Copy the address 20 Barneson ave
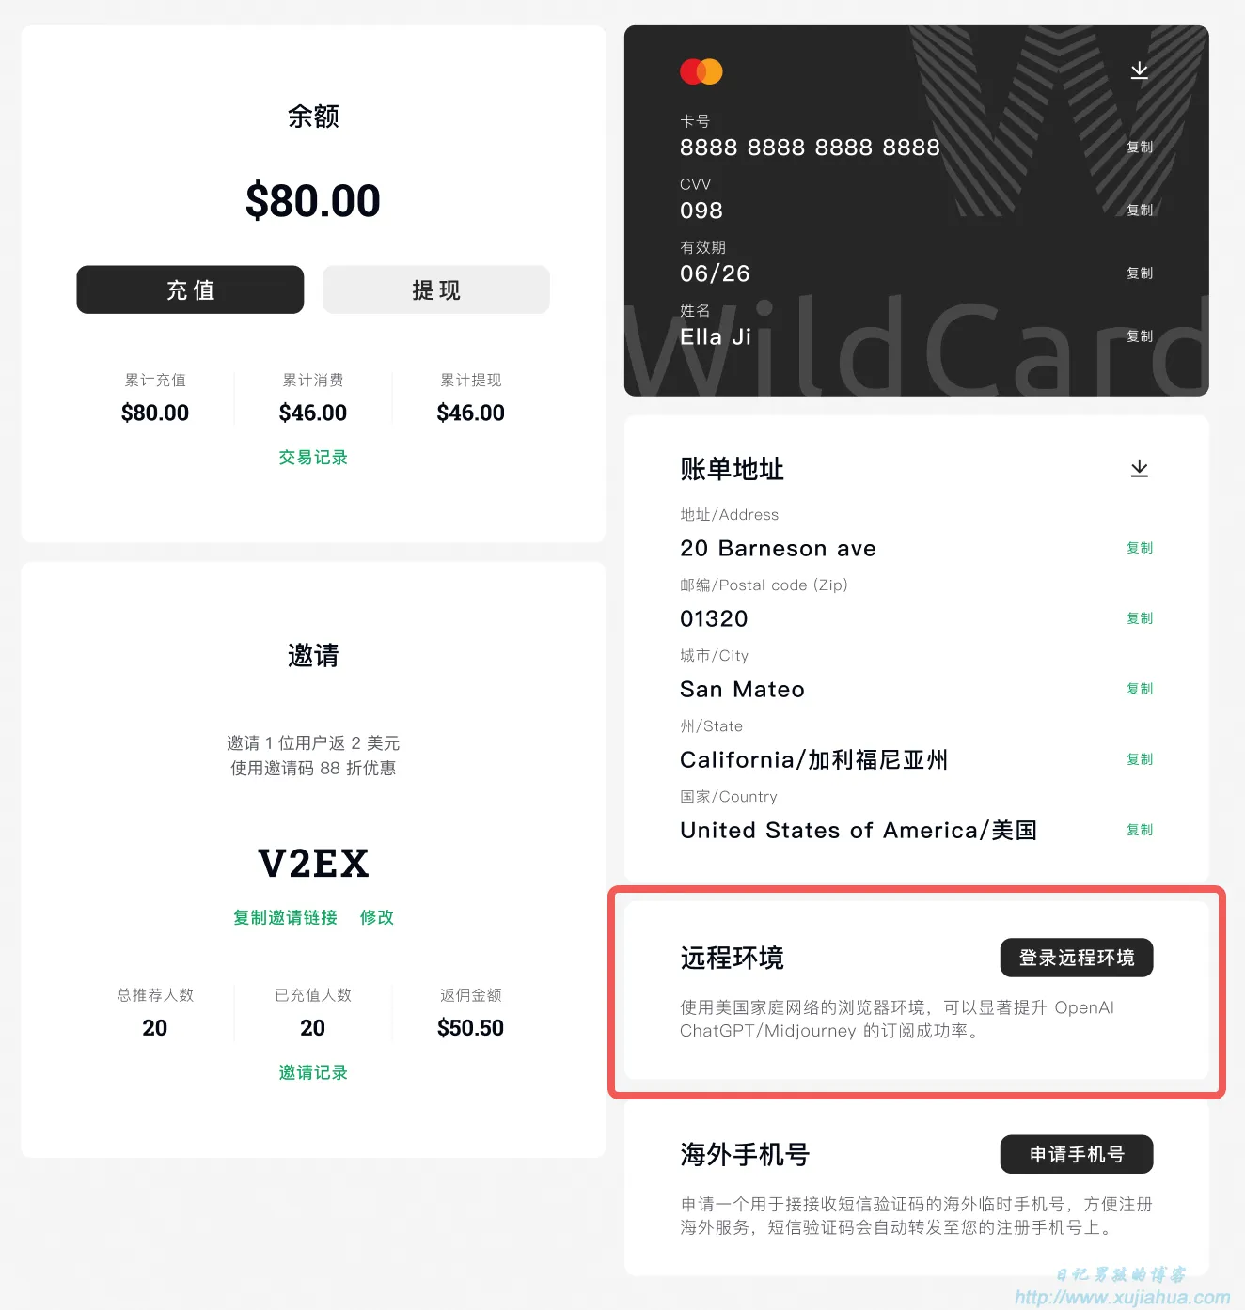This screenshot has height=1310, width=1245. [x=1140, y=548]
